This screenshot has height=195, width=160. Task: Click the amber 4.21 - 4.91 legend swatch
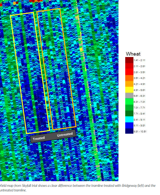(129, 84)
